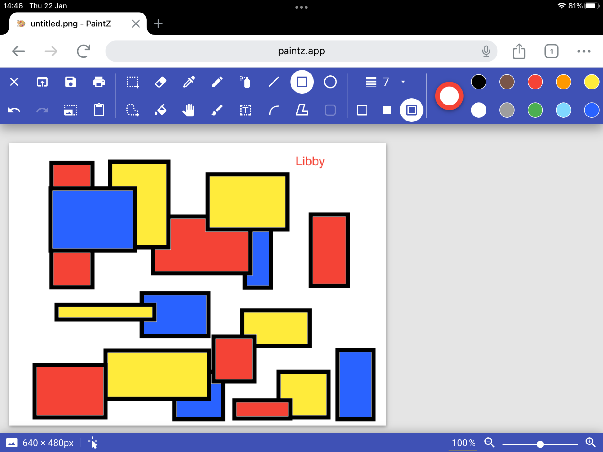
Task: Select the Flood Fill bucket tool
Action: [x=160, y=110]
